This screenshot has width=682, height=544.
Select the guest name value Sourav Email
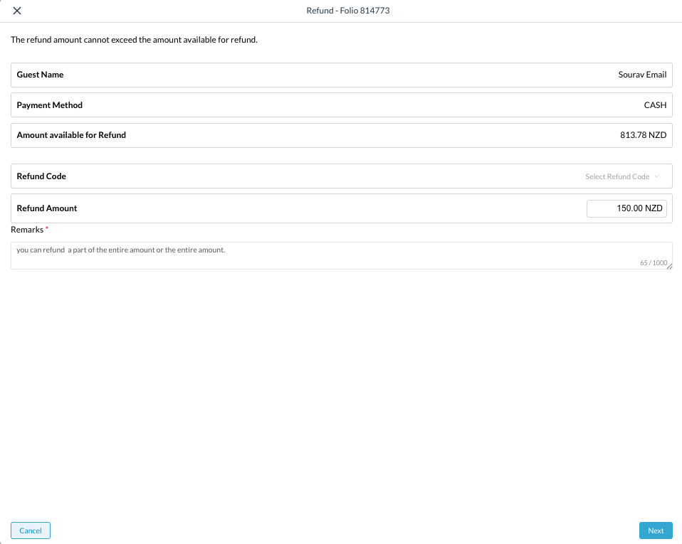pyautogui.click(x=642, y=75)
